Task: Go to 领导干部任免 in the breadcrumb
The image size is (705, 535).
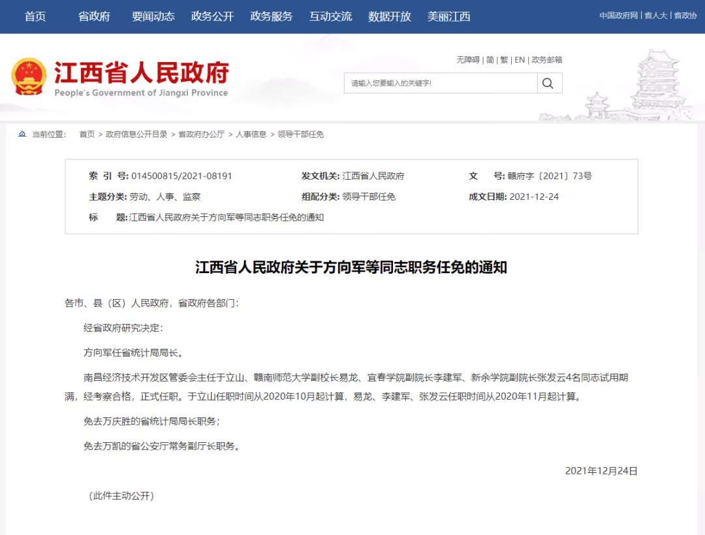Action: [302, 135]
